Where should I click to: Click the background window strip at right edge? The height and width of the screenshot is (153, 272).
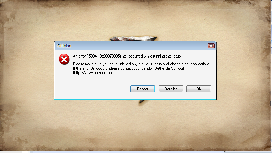pos(271,76)
